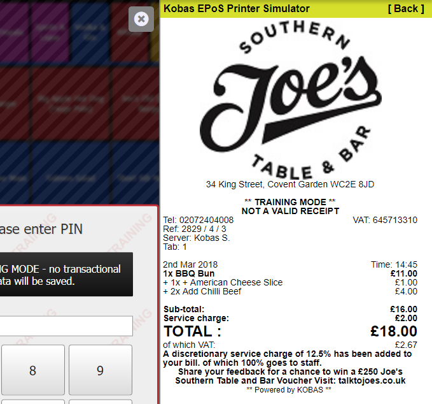Tap the 9 key on the PIN keypad
Screen dimensions: 432x404
101,370
